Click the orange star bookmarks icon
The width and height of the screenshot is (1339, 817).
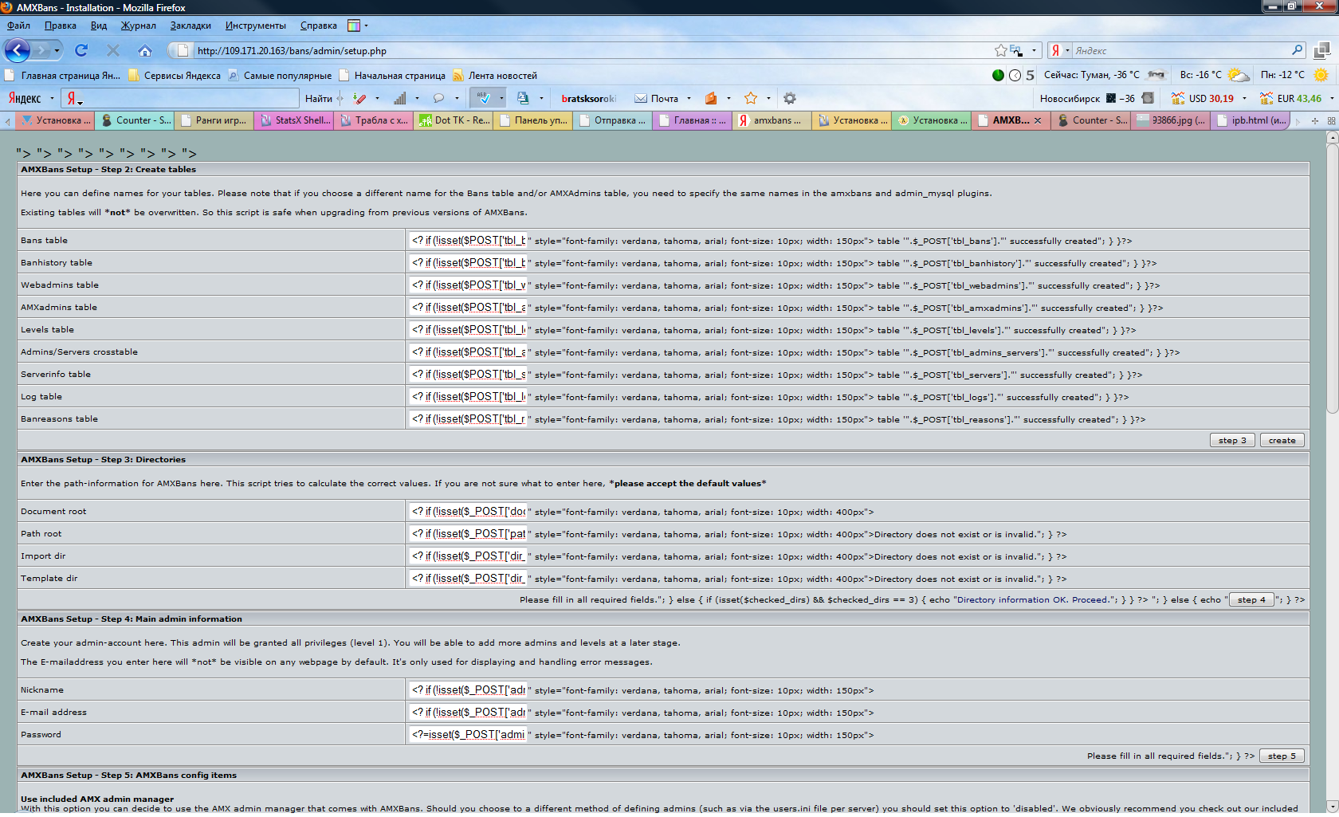[750, 98]
